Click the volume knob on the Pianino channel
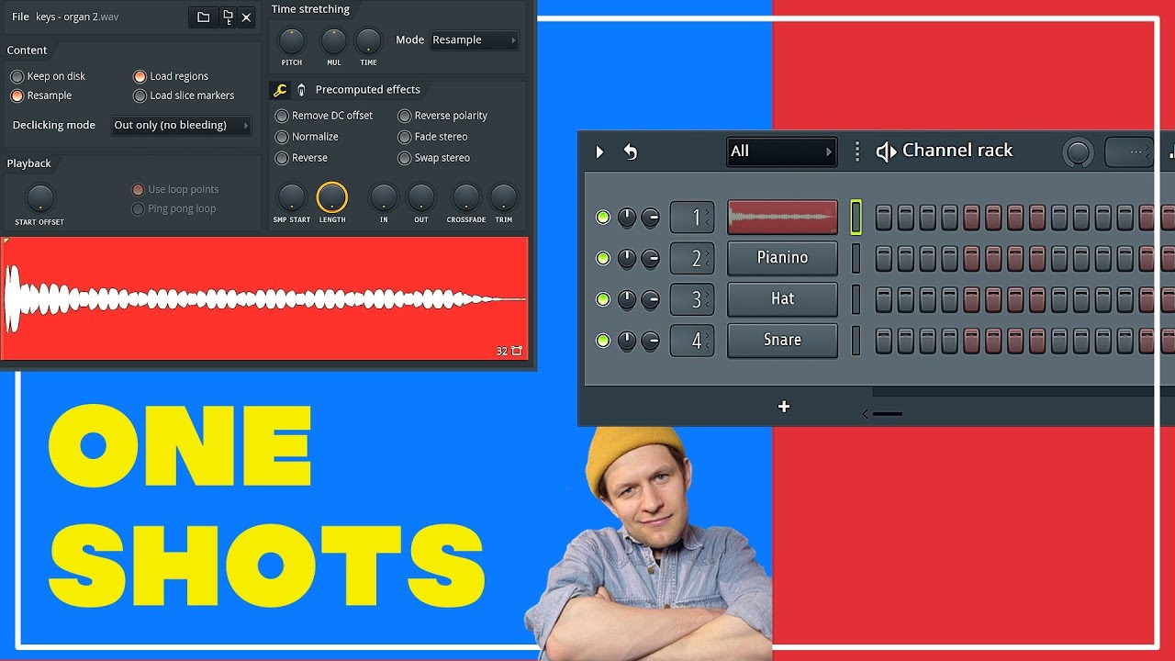This screenshot has height=661, width=1175. (x=650, y=259)
